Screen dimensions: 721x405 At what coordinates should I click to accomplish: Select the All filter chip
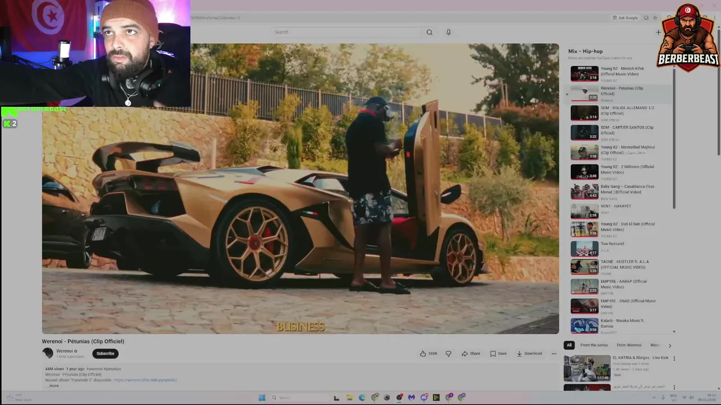point(569,345)
